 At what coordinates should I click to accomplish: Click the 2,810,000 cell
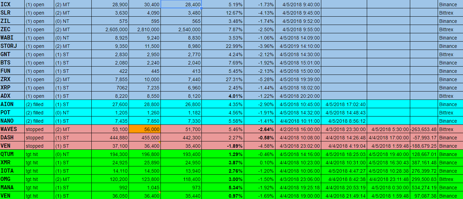(145, 29)
